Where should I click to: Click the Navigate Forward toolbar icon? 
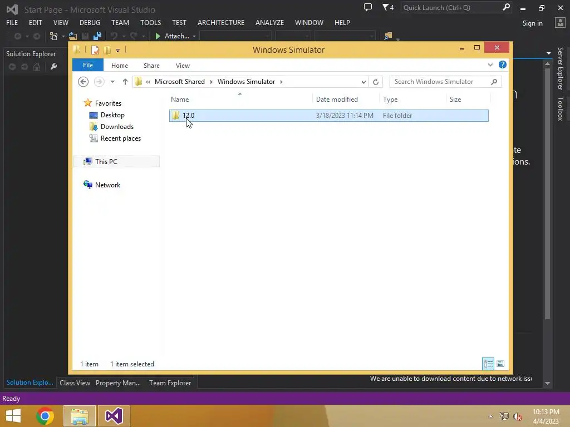pyautogui.click(x=37, y=36)
